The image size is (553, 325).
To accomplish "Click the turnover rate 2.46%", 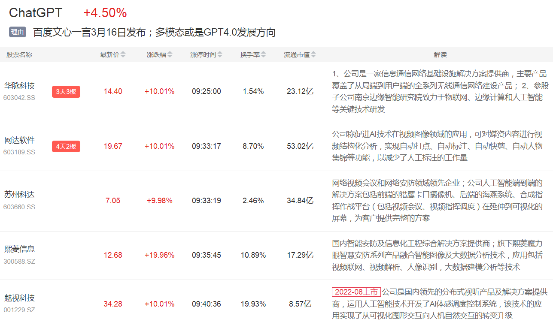I will coord(253,201).
